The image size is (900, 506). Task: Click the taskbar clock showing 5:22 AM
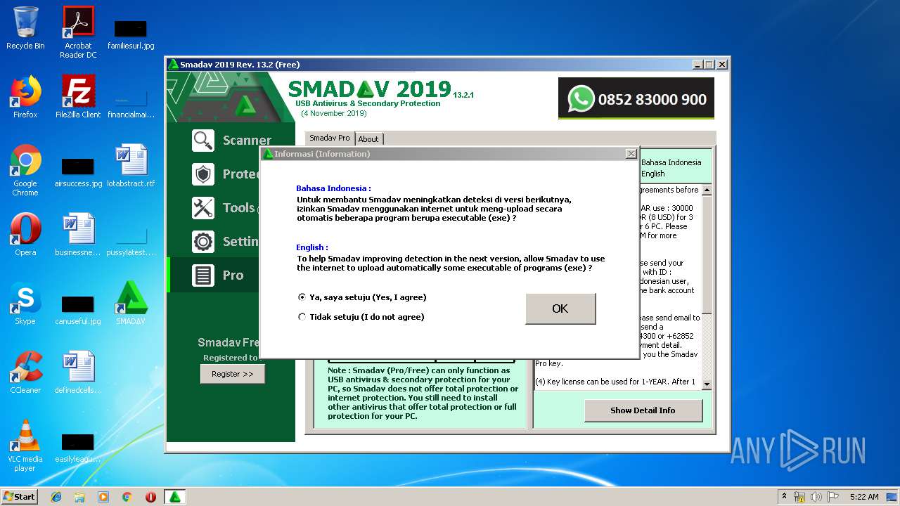click(x=864, y=497)
